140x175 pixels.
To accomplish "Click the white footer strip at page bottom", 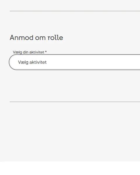I will click(70, 168).
